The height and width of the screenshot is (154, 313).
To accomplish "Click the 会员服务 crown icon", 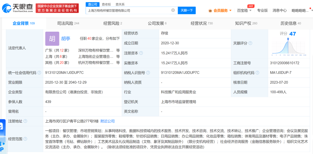I will click(210, 10).
